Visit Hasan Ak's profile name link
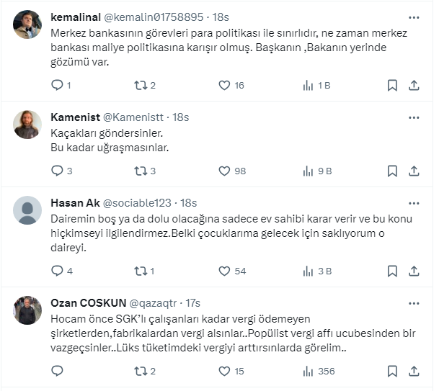 click(x=75, y=203)
